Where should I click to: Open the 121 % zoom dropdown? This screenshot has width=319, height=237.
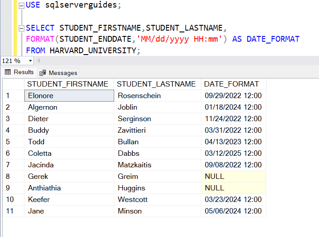pos(30,61)
